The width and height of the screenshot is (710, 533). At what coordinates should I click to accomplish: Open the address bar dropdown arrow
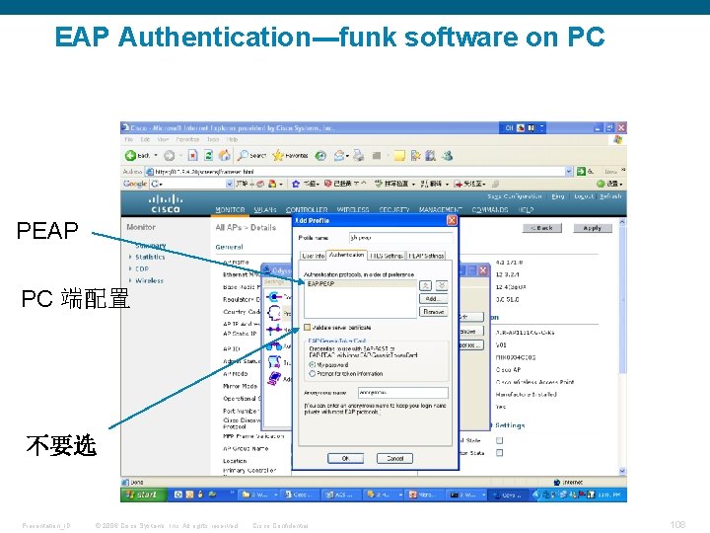point(569,172)
